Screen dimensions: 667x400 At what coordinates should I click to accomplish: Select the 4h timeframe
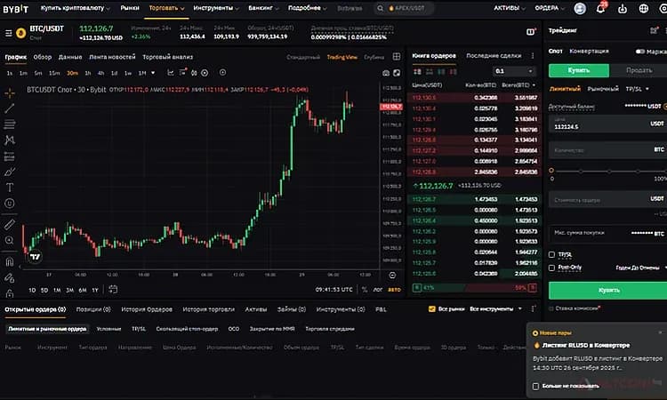100,73
